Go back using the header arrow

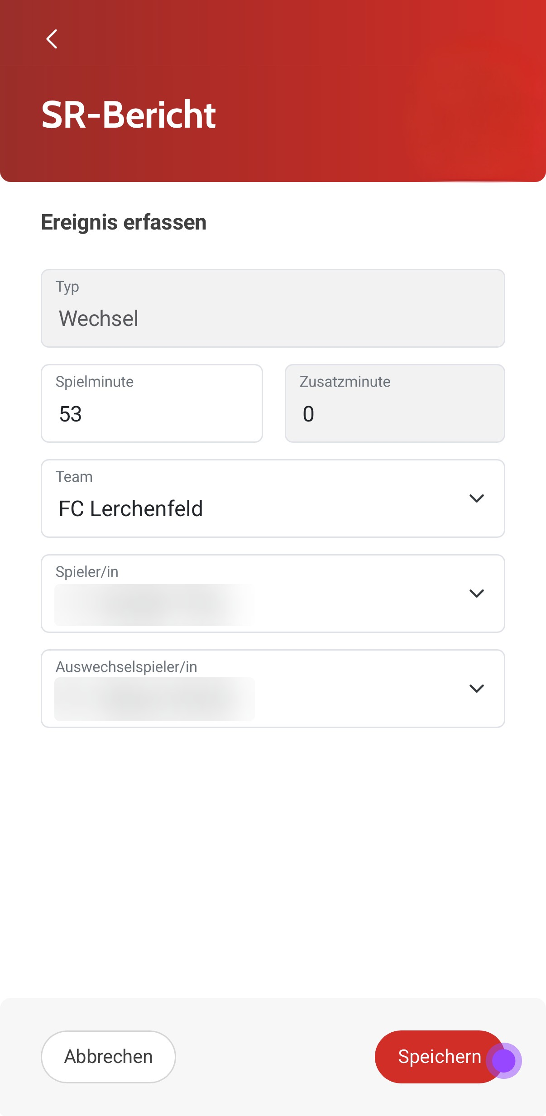52,39
